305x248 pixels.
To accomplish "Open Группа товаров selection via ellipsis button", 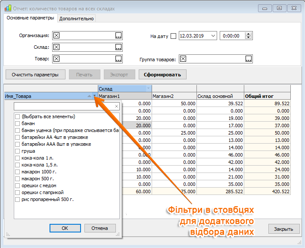I will tap(249, 59).
